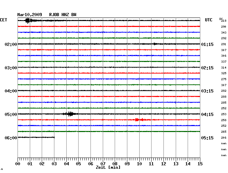Click the "08" minute axis label
The height and width of the screenshot is (173, 228).
coord(115,164)
